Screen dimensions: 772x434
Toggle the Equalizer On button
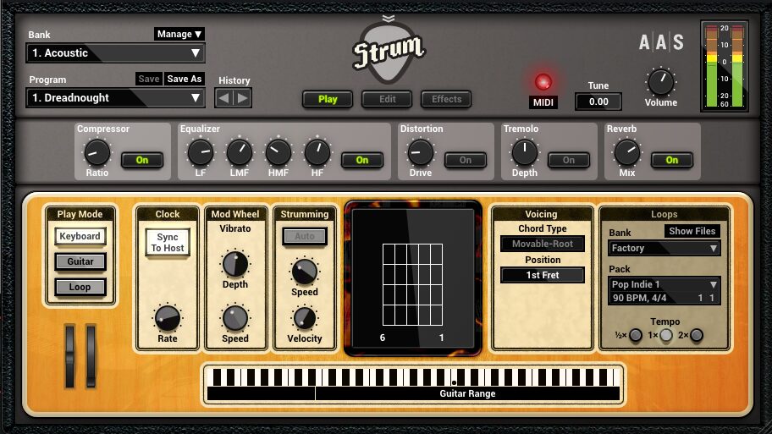[362, 160]
